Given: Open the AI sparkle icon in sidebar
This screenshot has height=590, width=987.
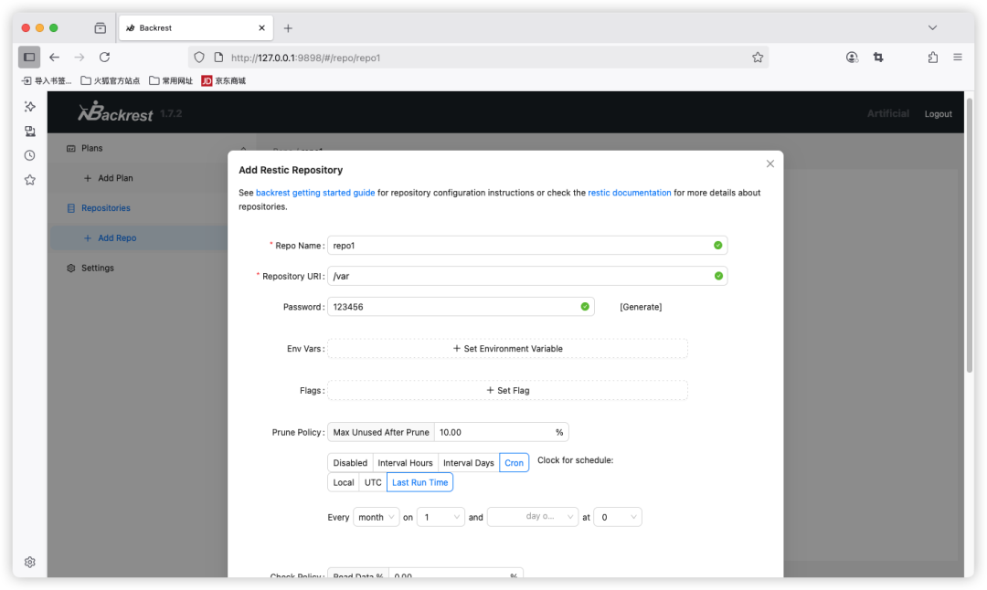Looking at the screenshot, I should point(29,106).
